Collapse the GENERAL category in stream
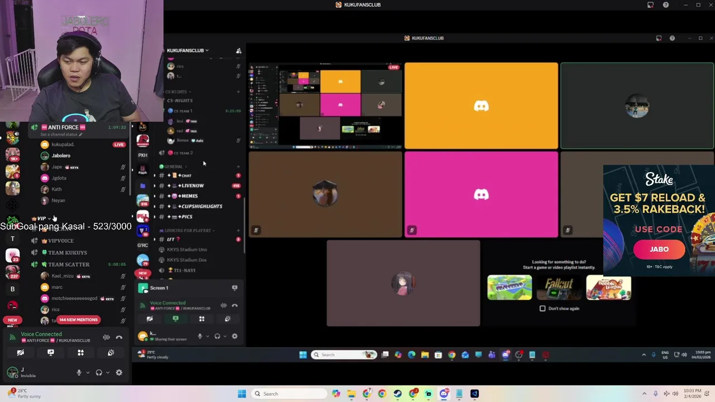Image resolution: width=715 pixels, height=402 pixels. click(173, 166)
